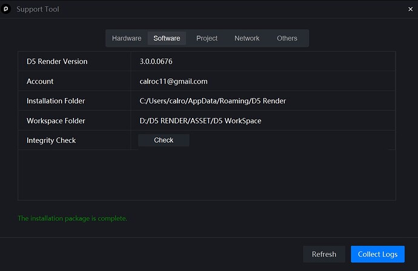Screen dimensions: 418x271
Task: Click the Collect Logs button
Action: [377, 254]
